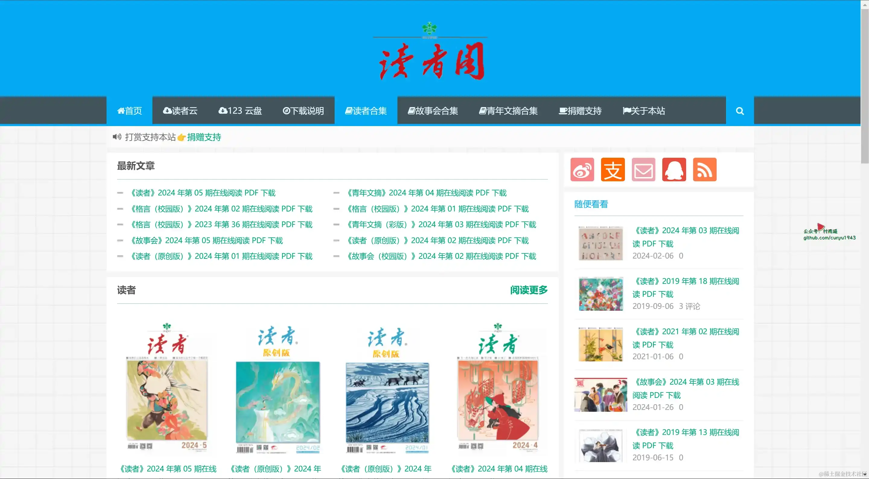869x479 pixels.
Task: Click the red play arrow floating icon
Action: pyautogui.click(x=820, y=226)
